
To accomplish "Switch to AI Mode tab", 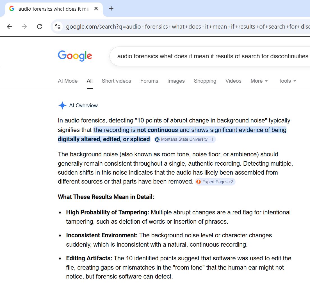I will 68,81.
